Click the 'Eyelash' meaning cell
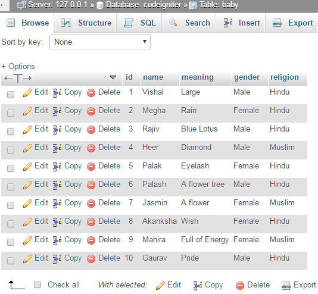The height and width of the screenshot is (294, 318). (195, 166)
